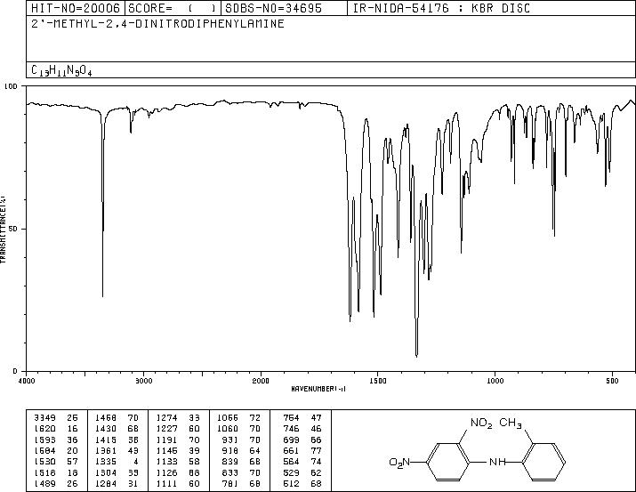Select the 100 y-axis tick label
The width and height of the screenshot is (636, 492).
pyautogui.click(x=11, y=86)
